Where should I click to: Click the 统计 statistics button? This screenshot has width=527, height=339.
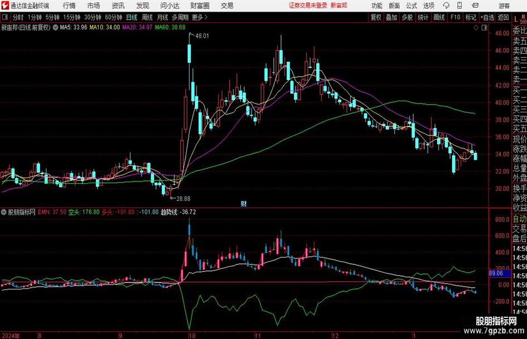pyautogui.click(x=423, y=17)
